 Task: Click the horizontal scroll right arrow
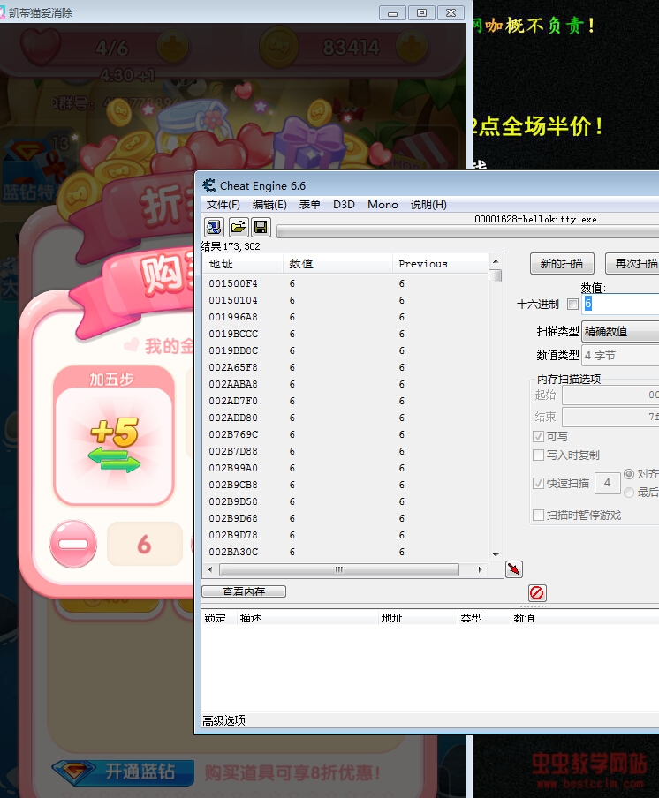tap(480, 569)
